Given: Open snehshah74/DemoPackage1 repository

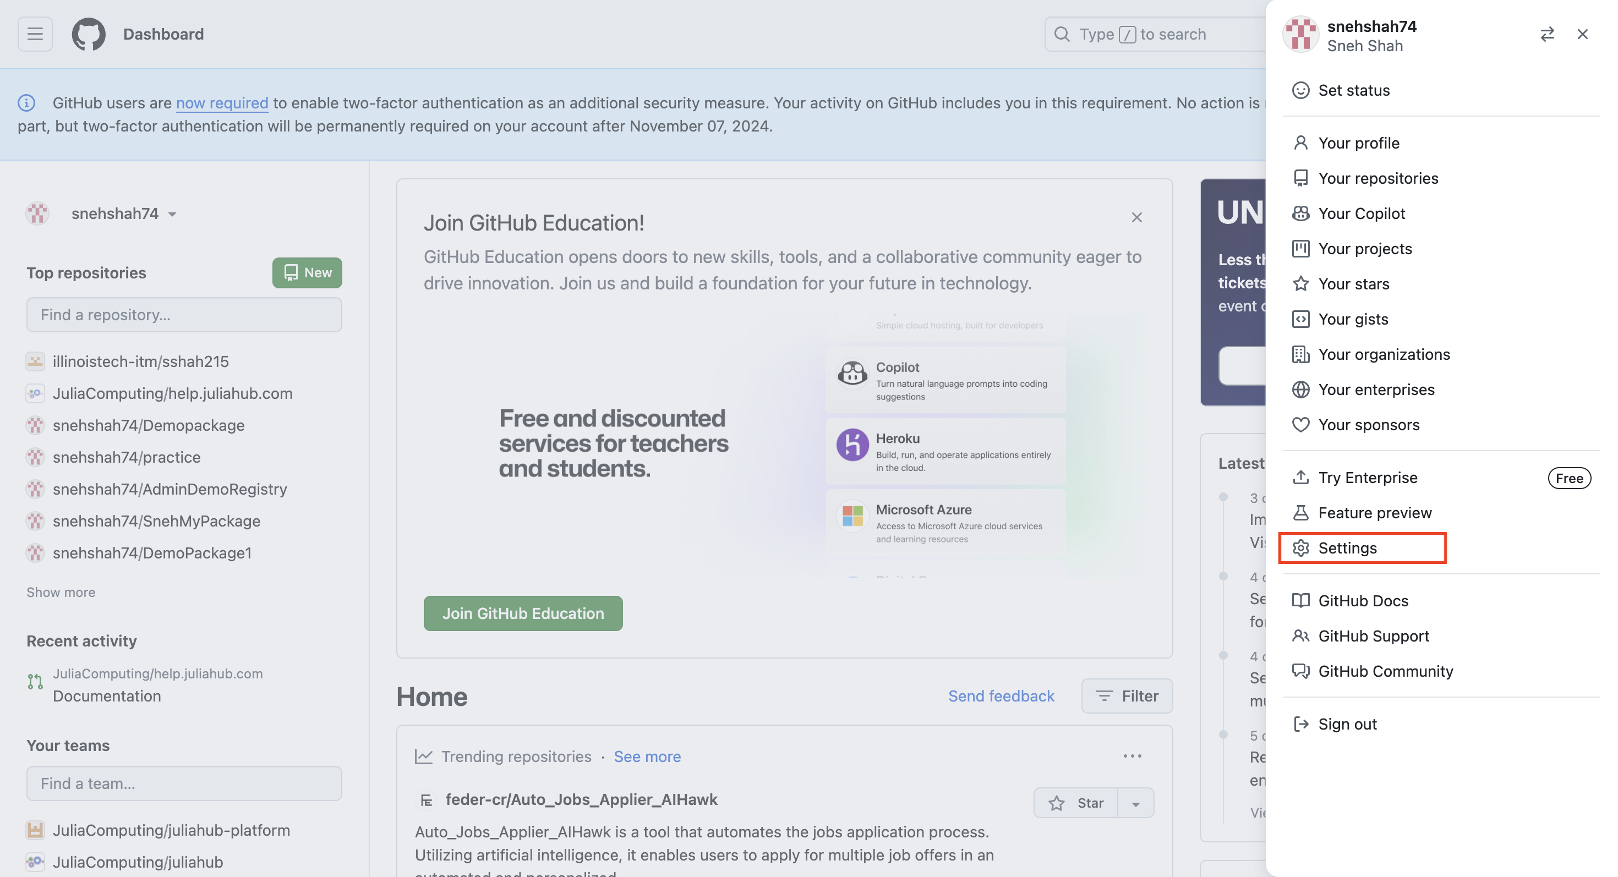Looking at the screenshot, I should [x=152, y=552].
